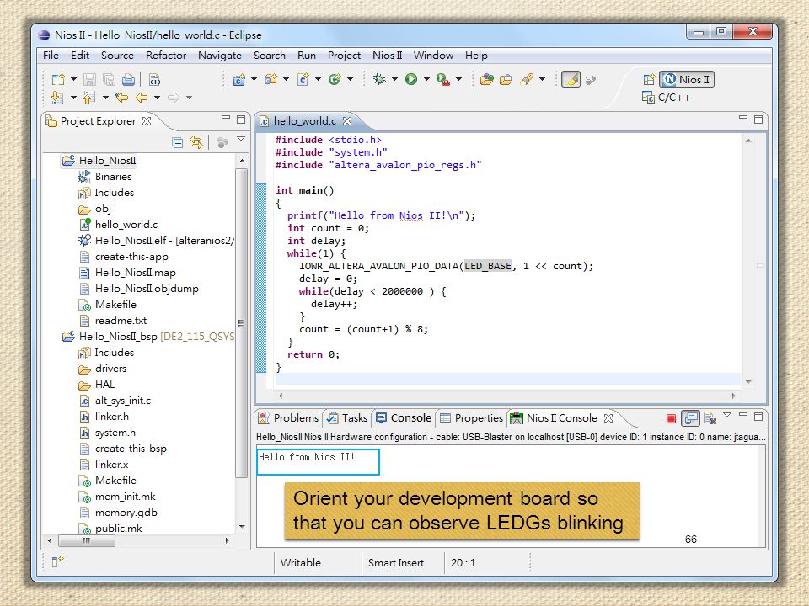Maximize the editor area pane
Viewport: 809px width, 606px height.
[x=758, y=120]
